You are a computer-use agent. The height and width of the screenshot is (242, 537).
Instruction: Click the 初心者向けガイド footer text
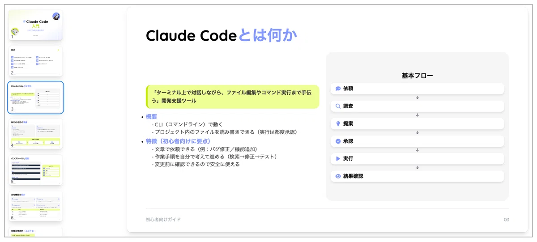(x=163, y=219)
